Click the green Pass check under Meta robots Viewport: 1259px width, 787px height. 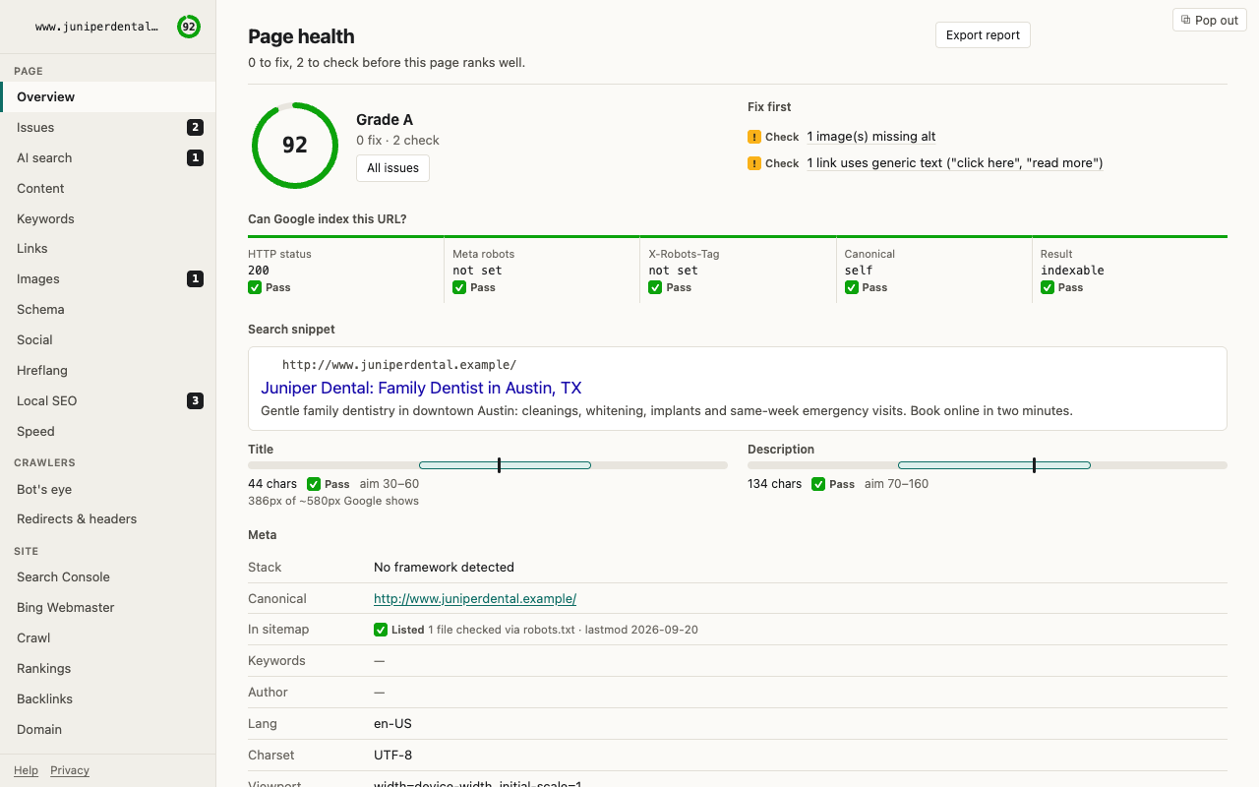459,287
